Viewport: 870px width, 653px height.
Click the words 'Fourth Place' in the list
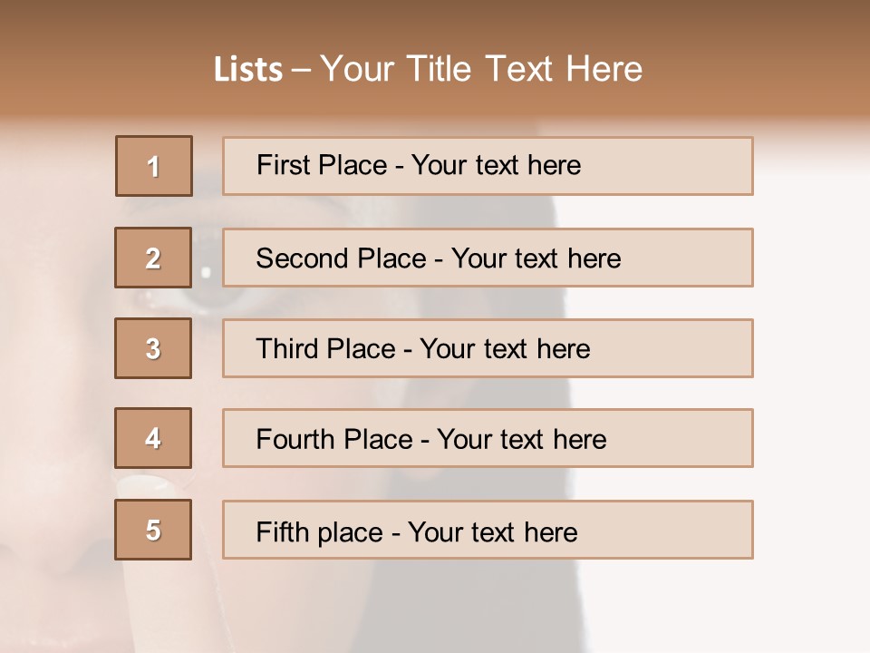pyautogui.click(x=333, y=440)
